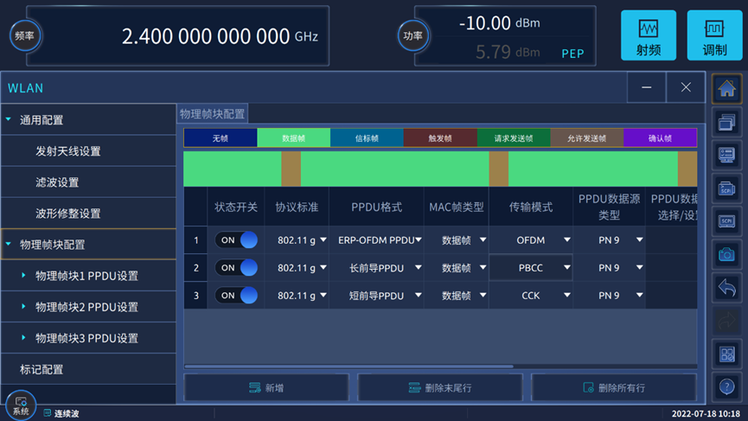The image size is (748, 421).
Task: Open the PBCC transmission mode dropdown
Action: [x=531, y=267]
